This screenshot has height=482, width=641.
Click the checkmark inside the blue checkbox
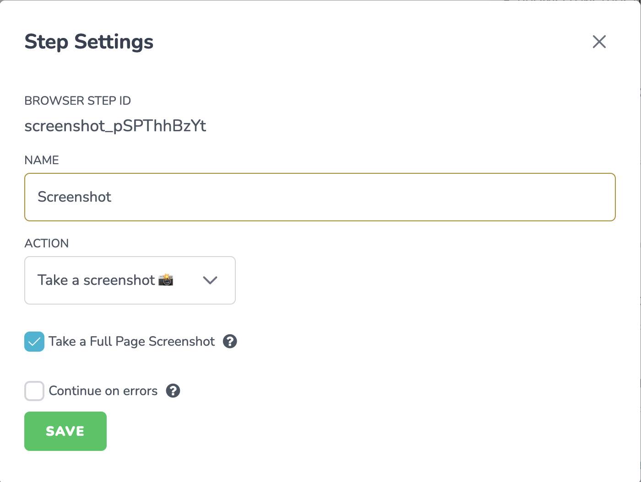click(34, 342)
